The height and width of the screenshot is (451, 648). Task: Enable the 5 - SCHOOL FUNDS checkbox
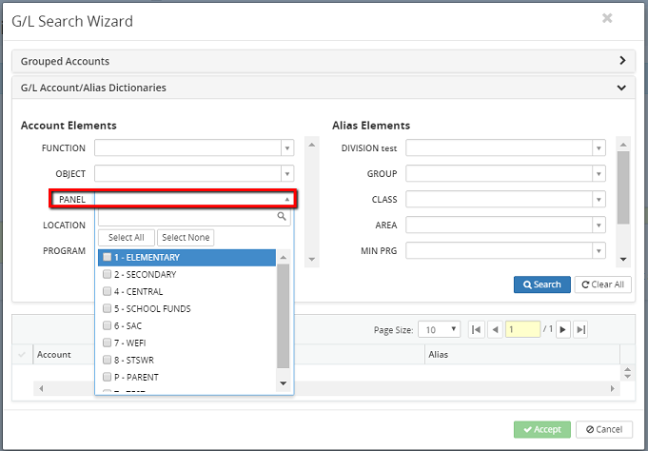tap(108, 309)
